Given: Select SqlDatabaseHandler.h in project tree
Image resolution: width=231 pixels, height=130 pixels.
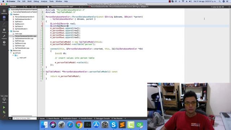Looking at the screenshot, I should click(23, 19).
